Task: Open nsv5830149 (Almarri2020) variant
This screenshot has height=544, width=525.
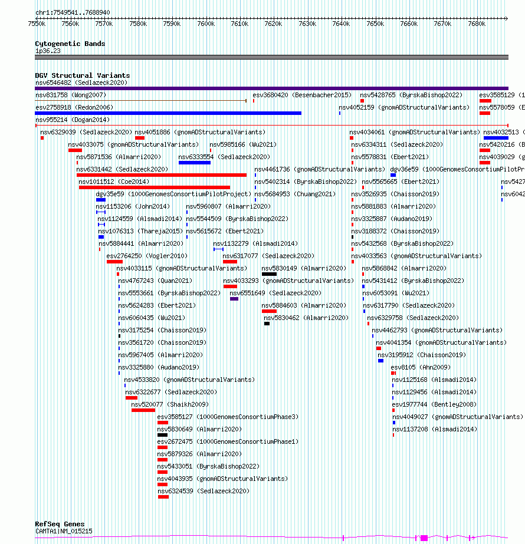Action: tap(304, 269)
